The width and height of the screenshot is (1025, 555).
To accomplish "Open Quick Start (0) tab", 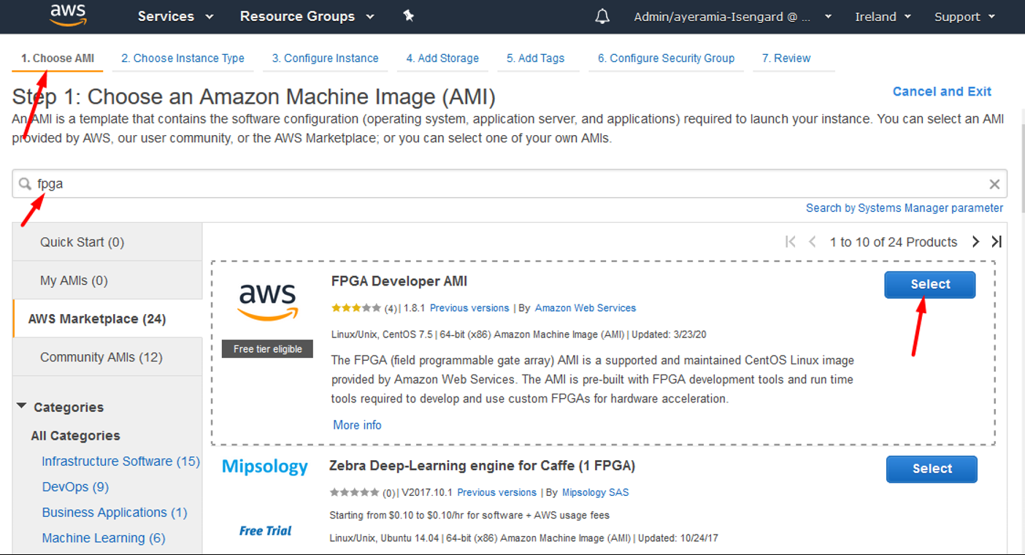I will [107, 242].
